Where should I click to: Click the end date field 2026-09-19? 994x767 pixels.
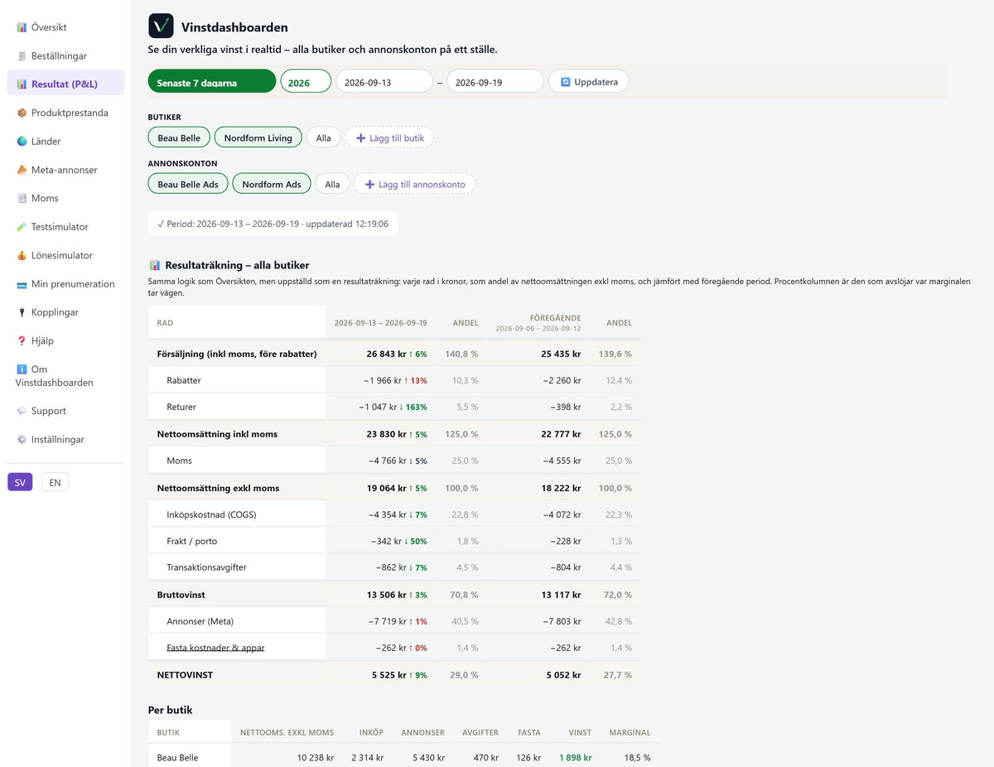tap(495, 81)
